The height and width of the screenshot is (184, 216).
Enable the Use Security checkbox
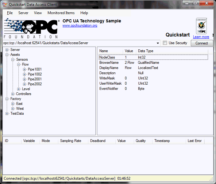165,43
